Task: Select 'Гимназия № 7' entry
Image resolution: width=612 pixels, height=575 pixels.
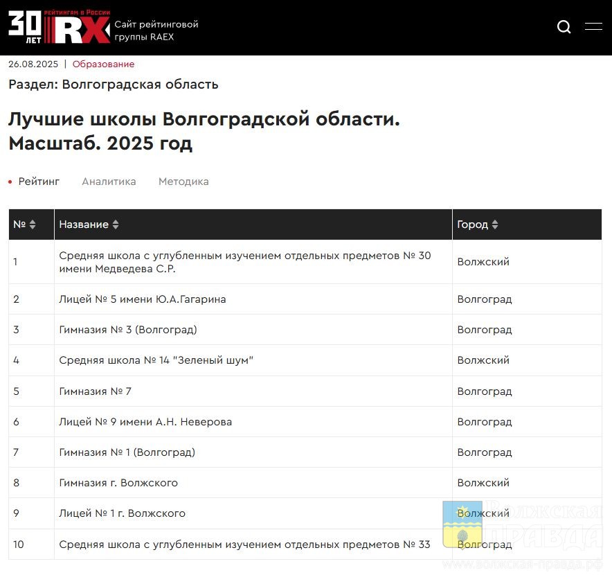Action: [96, 391]
